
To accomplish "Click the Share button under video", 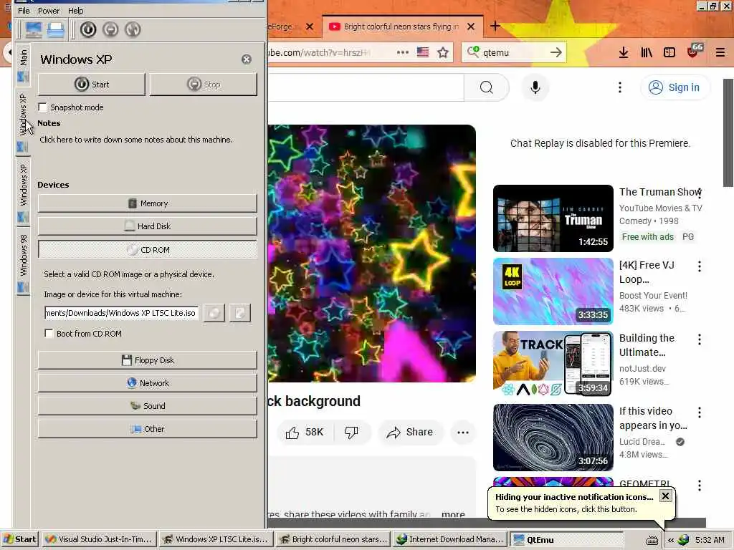I will click(410, 432).
